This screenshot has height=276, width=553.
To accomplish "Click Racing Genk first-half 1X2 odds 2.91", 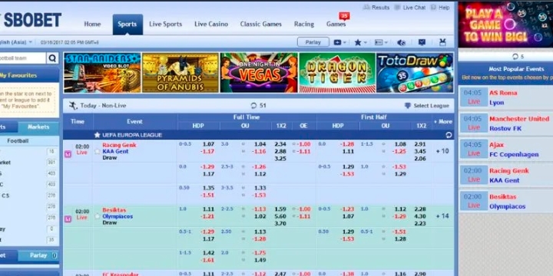I will (420, 144).
